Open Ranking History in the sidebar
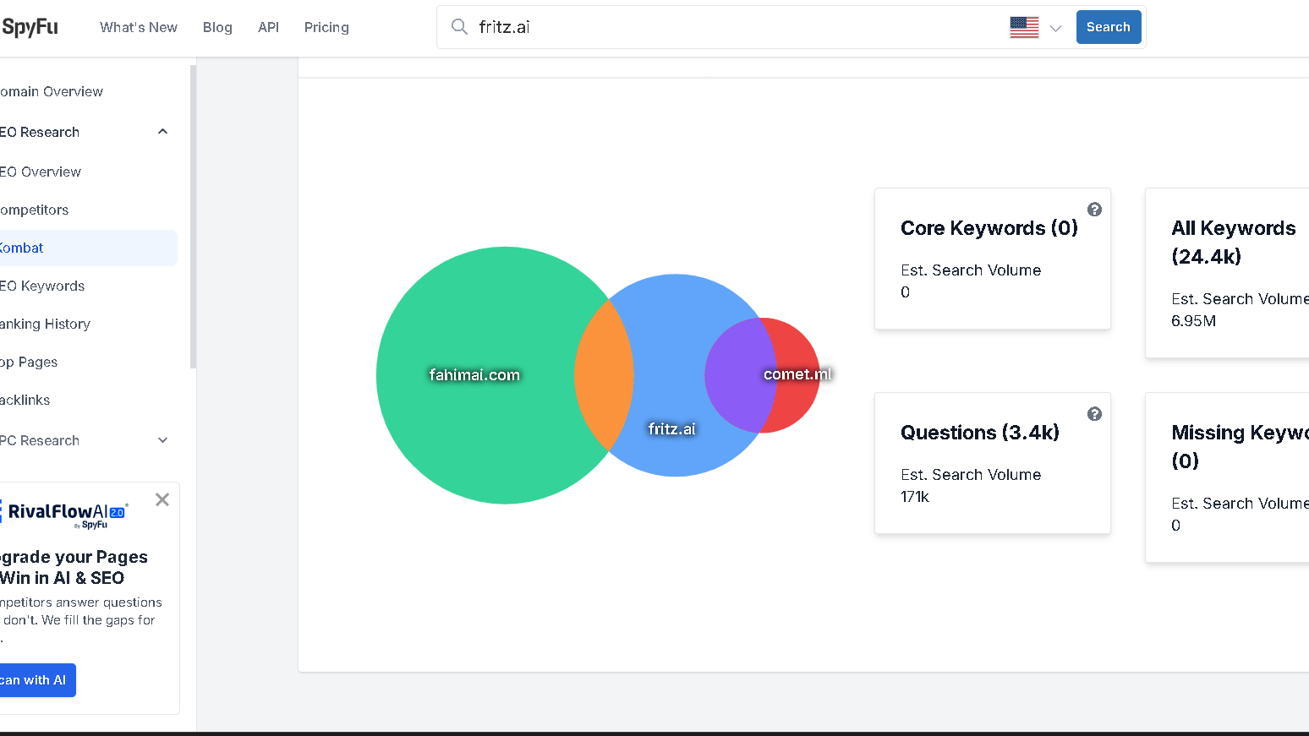This screenshot has width=1309, height=736. click(46, 324)
